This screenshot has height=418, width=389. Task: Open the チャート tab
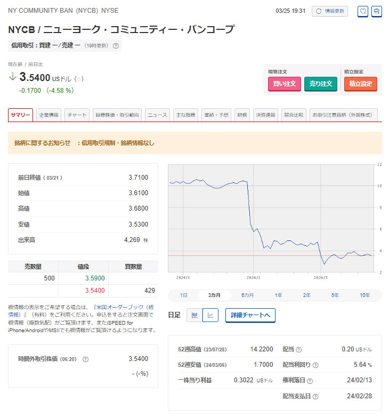[x=78, y=115]
